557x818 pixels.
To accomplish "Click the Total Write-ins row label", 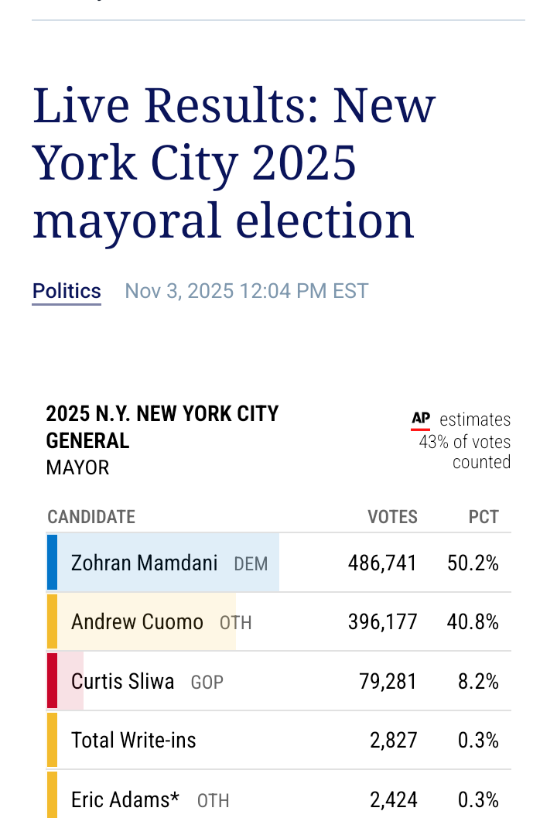I will pyautogui.click(x=133, y=740).
